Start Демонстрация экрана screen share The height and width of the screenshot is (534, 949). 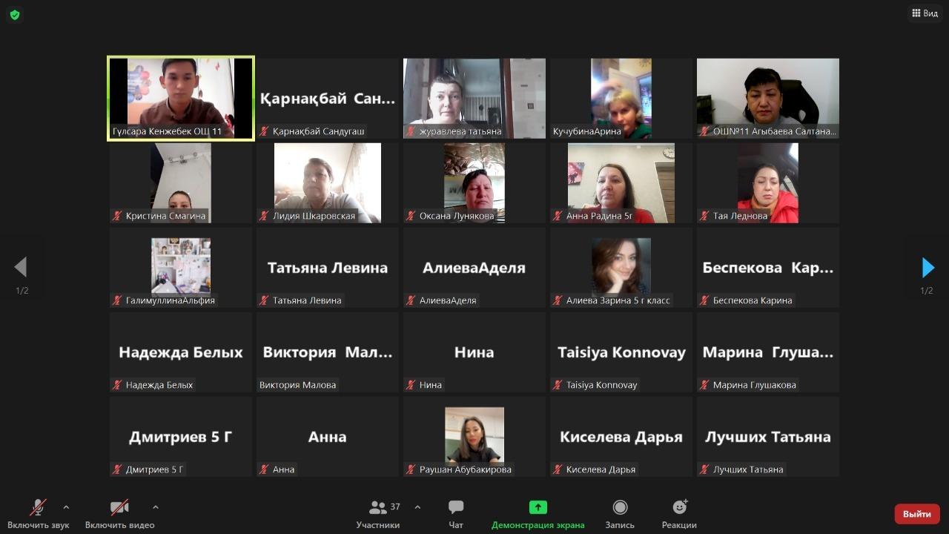pyautogui.click(x=538, y=514)
